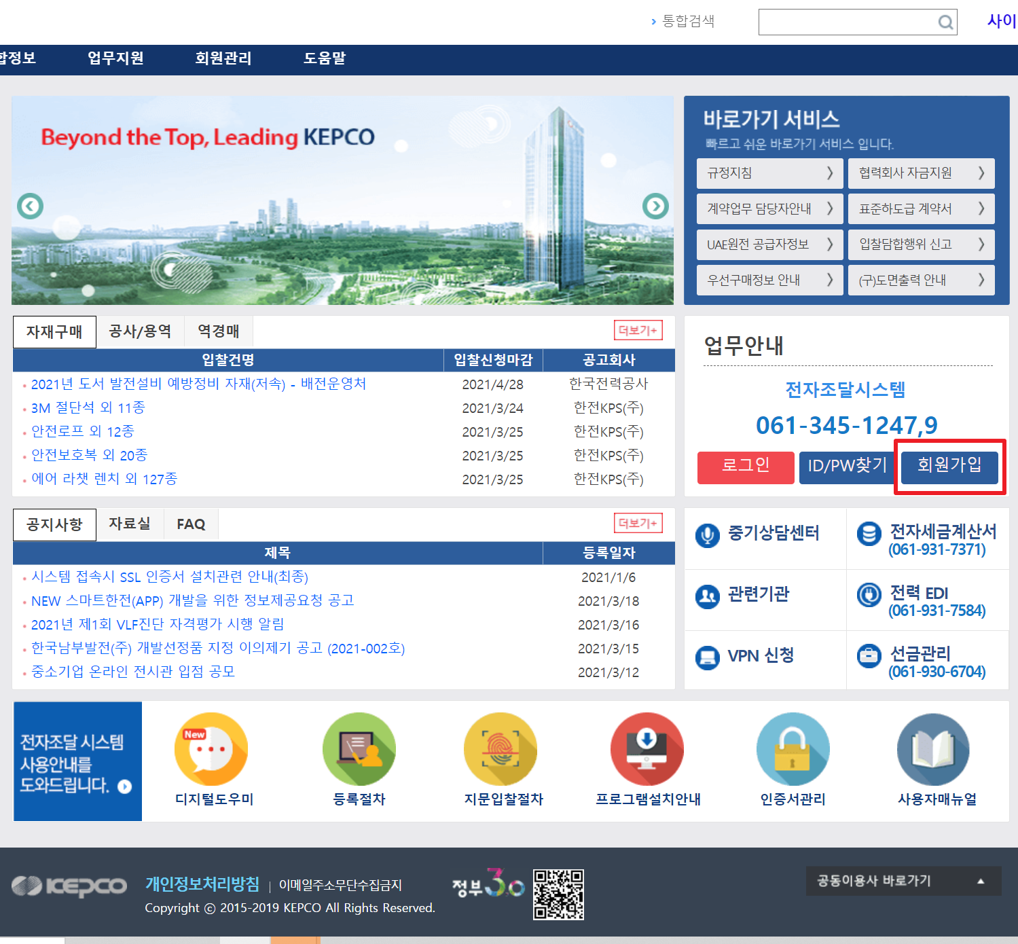Viewport: 1018px width, 944px height.
Task: Open the 프로그램설치안내 download icon
Action: pyautogui.click(x=647, y=749)
